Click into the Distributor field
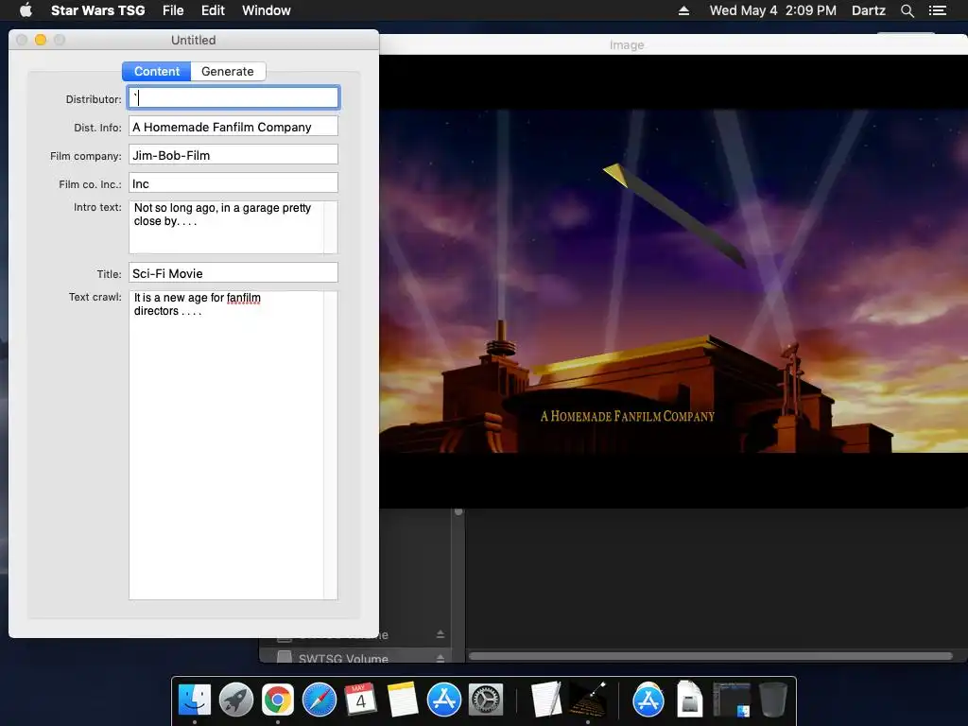Screen dimensions: 968x726 coord(233,97)
